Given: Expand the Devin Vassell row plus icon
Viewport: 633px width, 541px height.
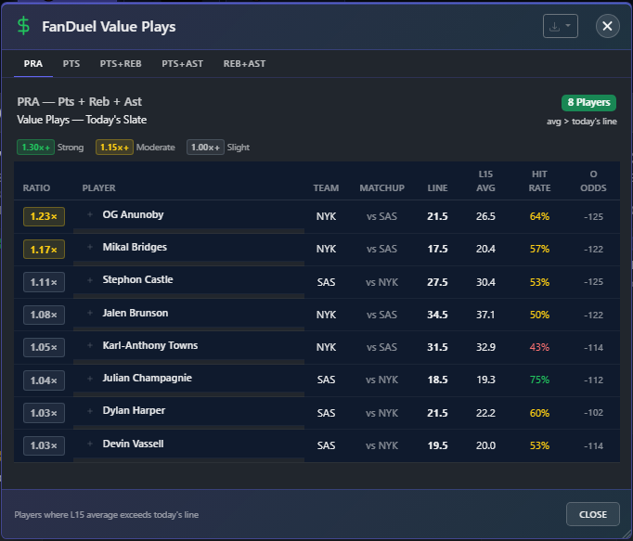Looking at the screenshot, I should click(x=90, y=444).
